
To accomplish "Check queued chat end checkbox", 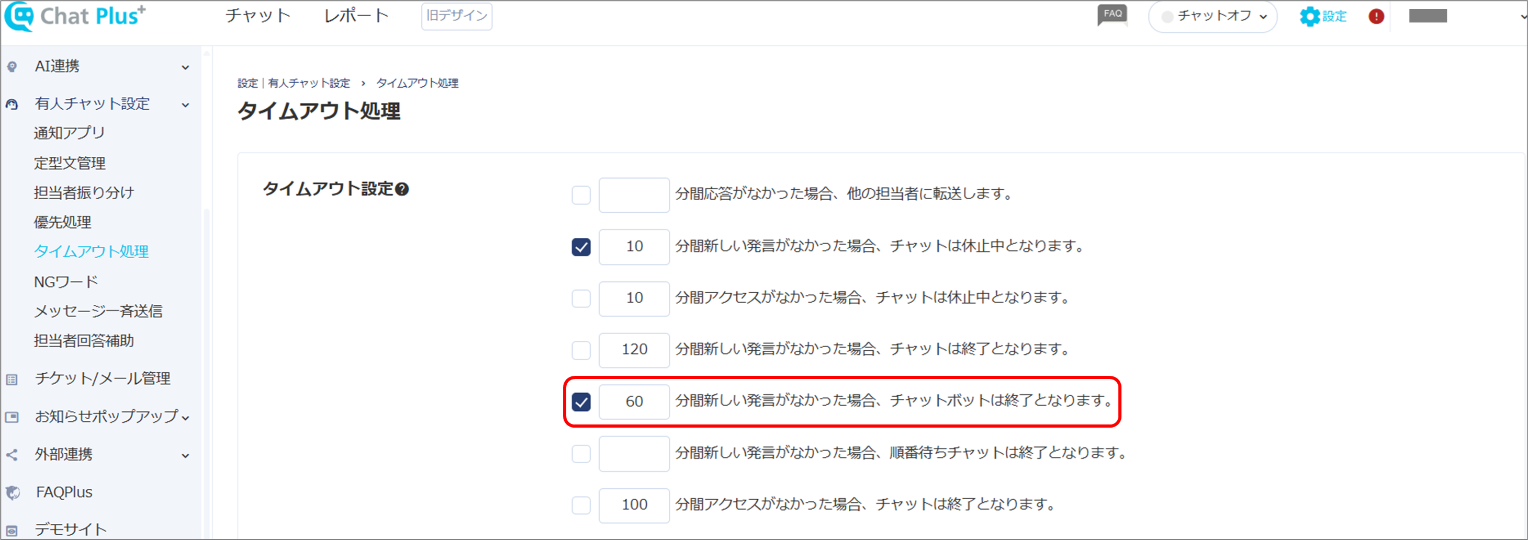I will pos(581,453).
